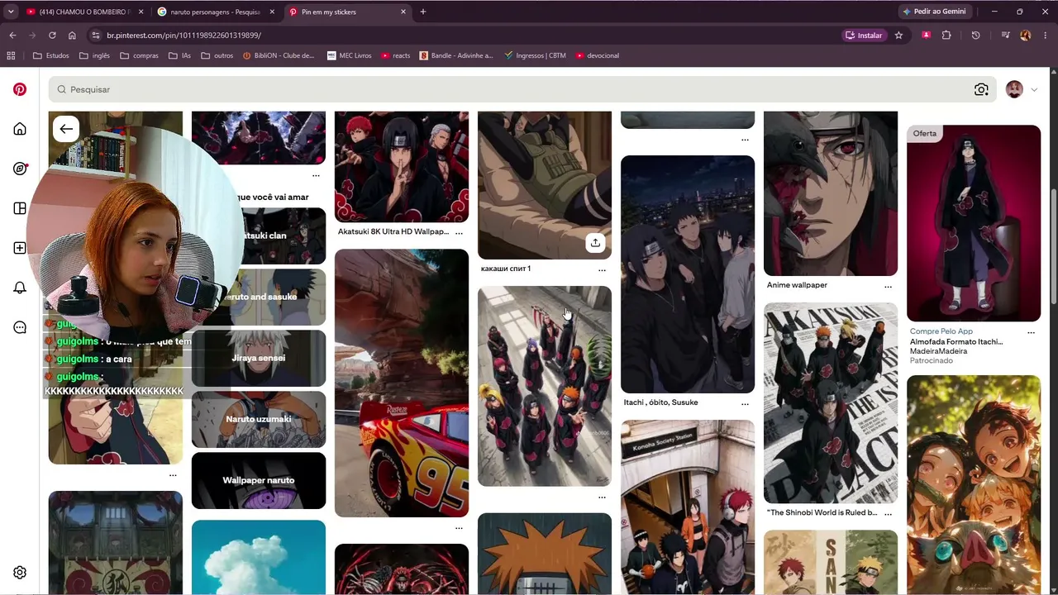Switch to the naruto personagens Google tab
Image resolution: width=1058 pixels, height=595 pixels.
[x=215, y=12]
